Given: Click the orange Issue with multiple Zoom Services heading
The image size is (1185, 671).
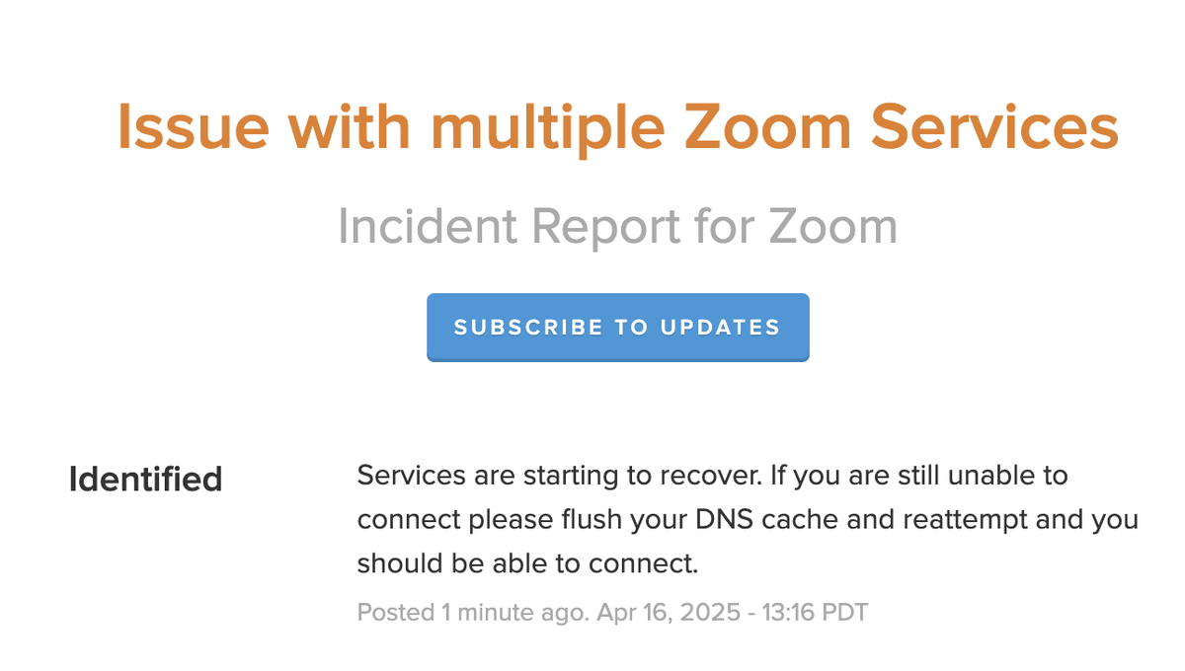Looking at the screenshot, I should (618, 127).
